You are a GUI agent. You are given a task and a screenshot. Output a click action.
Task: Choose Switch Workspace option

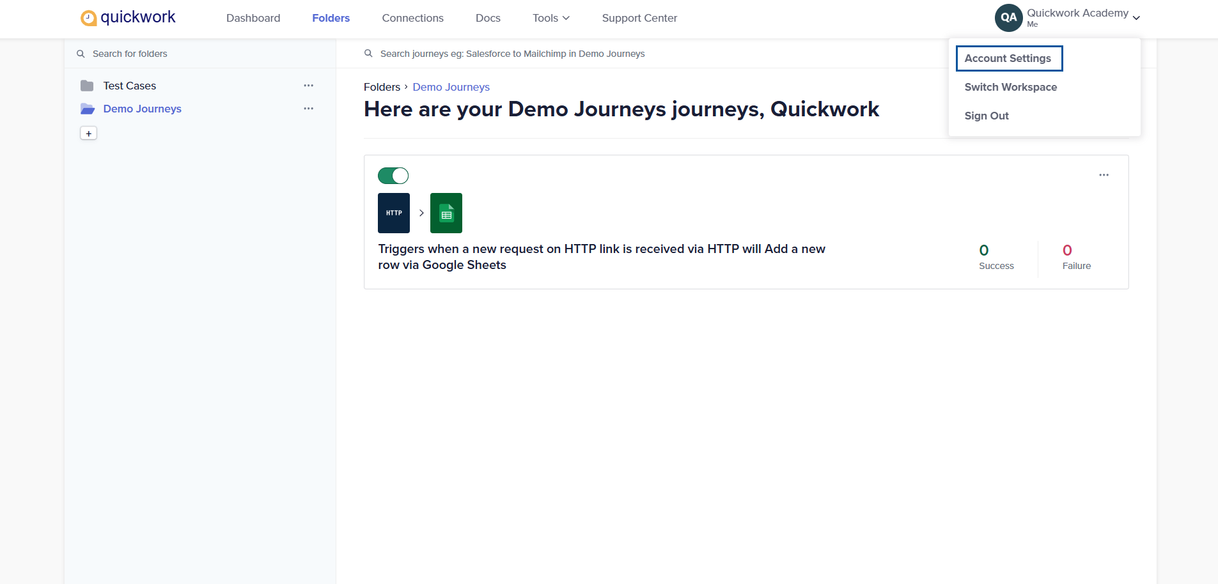tap(1010, 87)
